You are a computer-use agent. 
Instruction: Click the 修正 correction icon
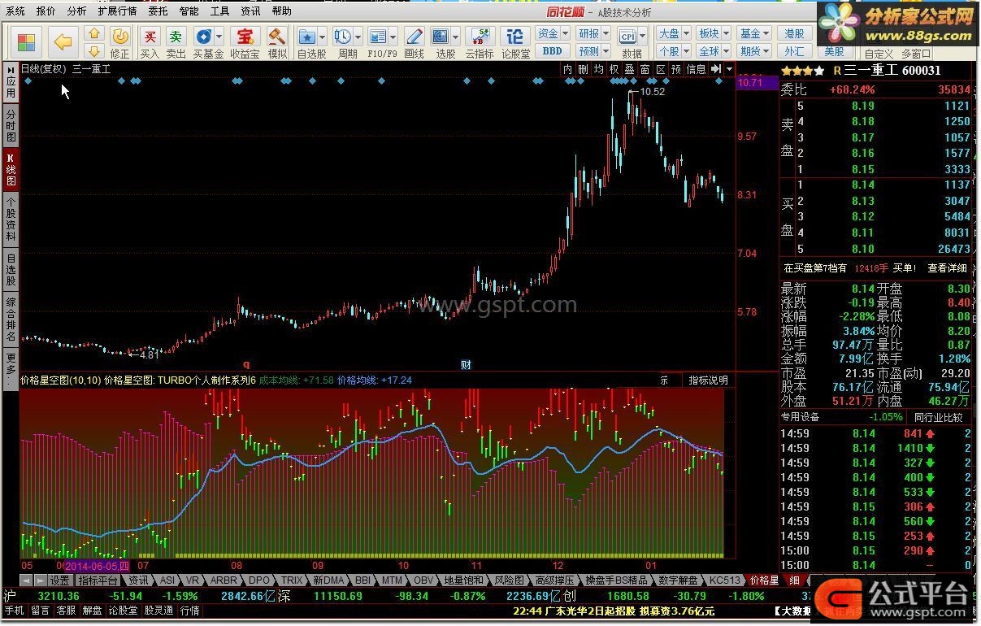click(x=119, y=42)
